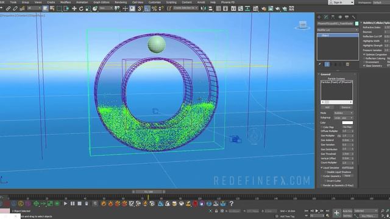
Task: Open the Mode dropdown in General rollout
Action: click(x=344, y=113)
